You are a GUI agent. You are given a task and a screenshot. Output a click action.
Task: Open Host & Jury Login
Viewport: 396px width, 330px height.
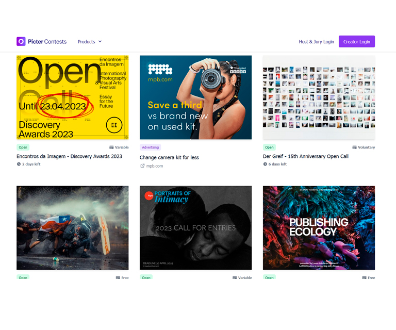[x=316, y=42]
